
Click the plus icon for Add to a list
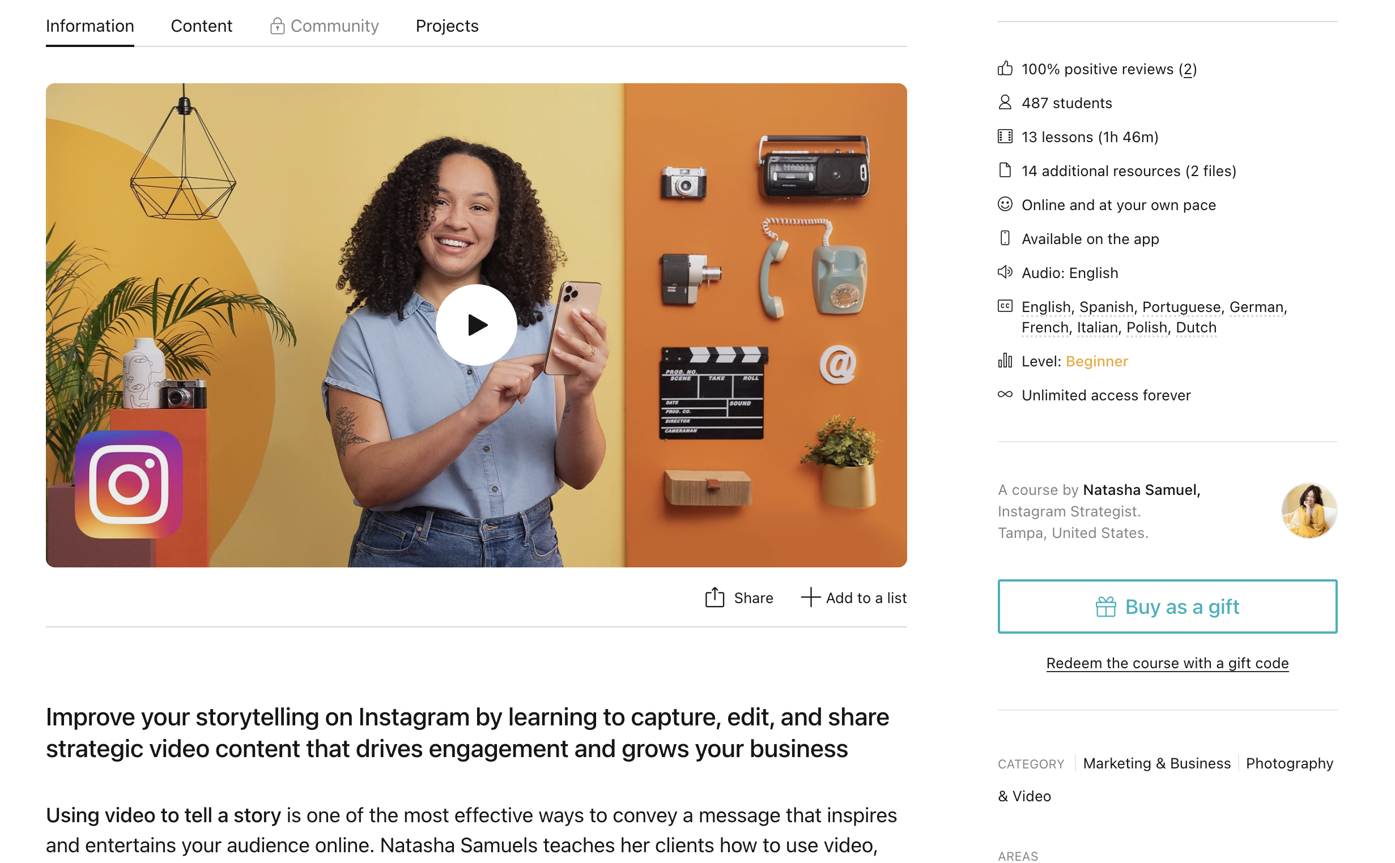click(810, 597)
